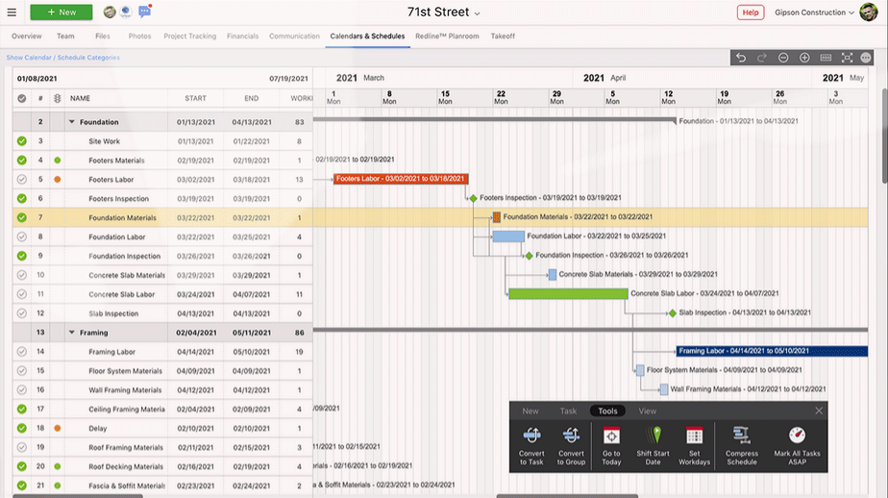The height and width of the screenshot is (498, 888).
Task: Zoom in with the plus icon
Action: pos(804,58)
